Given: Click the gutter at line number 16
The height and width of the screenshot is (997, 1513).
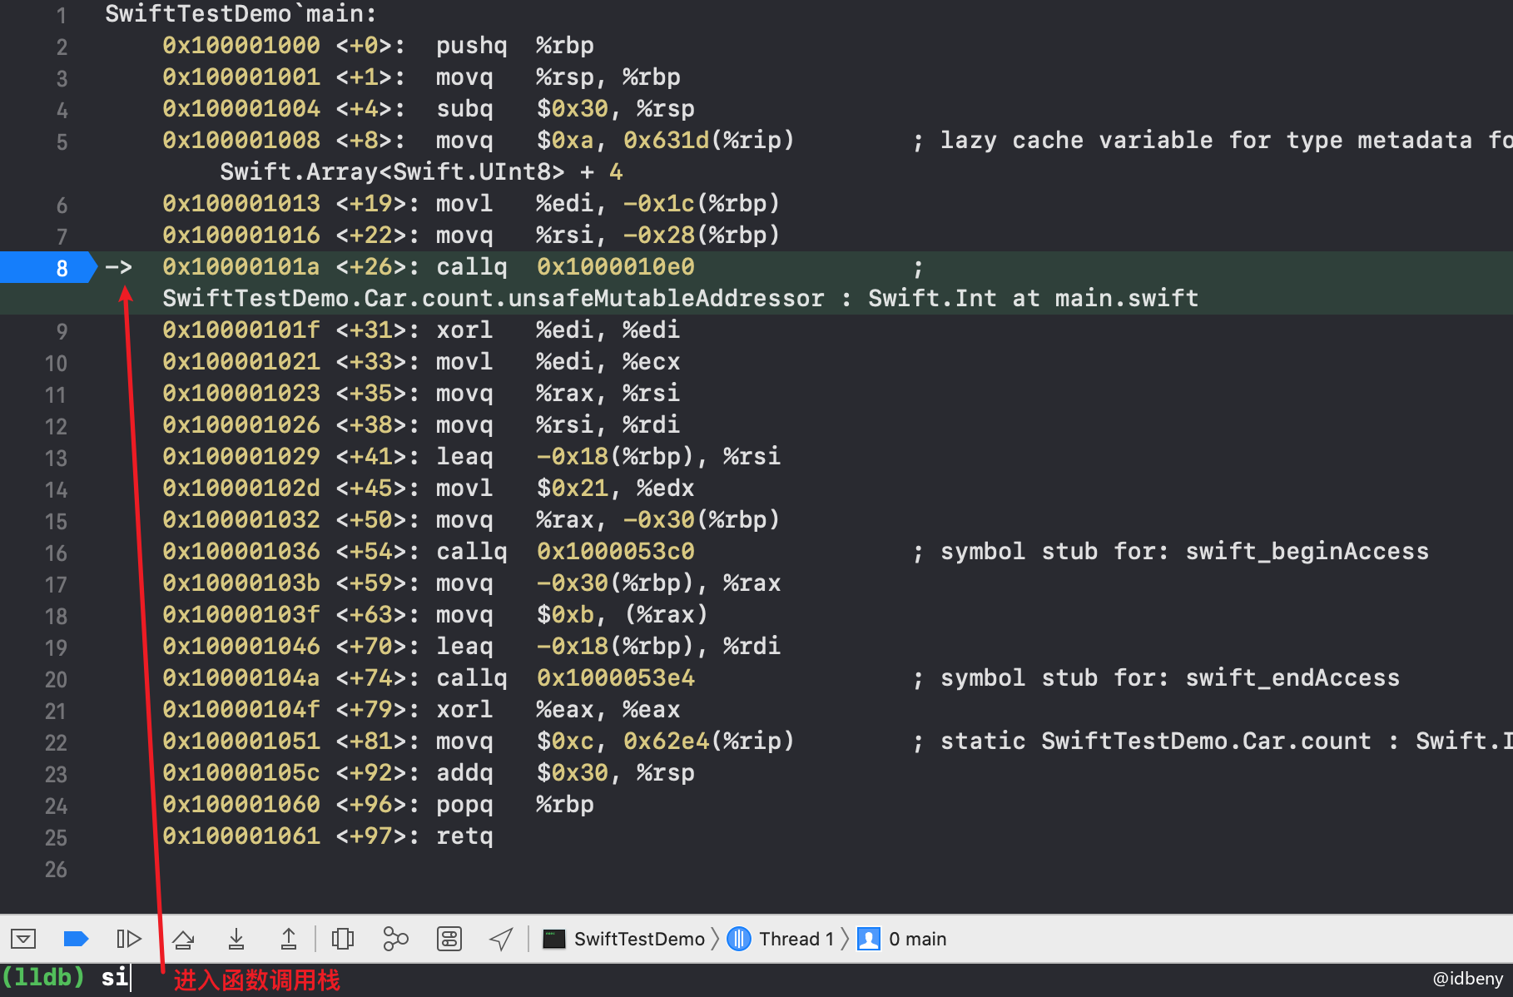Looking at the screenshot, I should pyautogui.click(x=56, y=553).
